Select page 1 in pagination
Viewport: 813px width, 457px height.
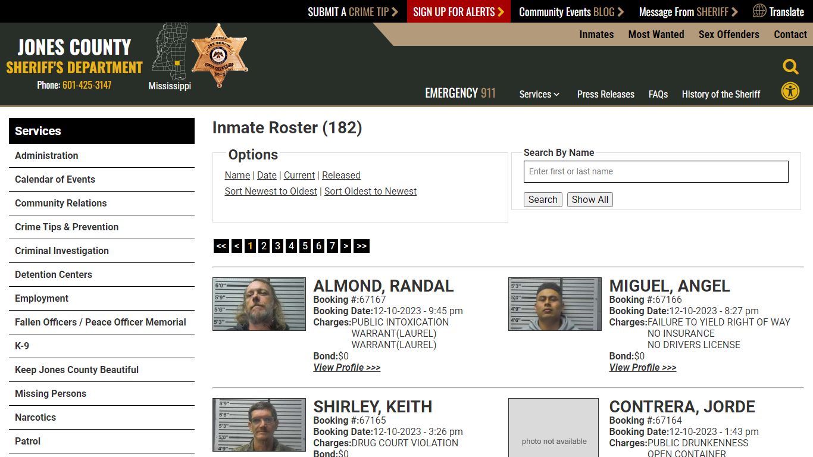point(250,246)
